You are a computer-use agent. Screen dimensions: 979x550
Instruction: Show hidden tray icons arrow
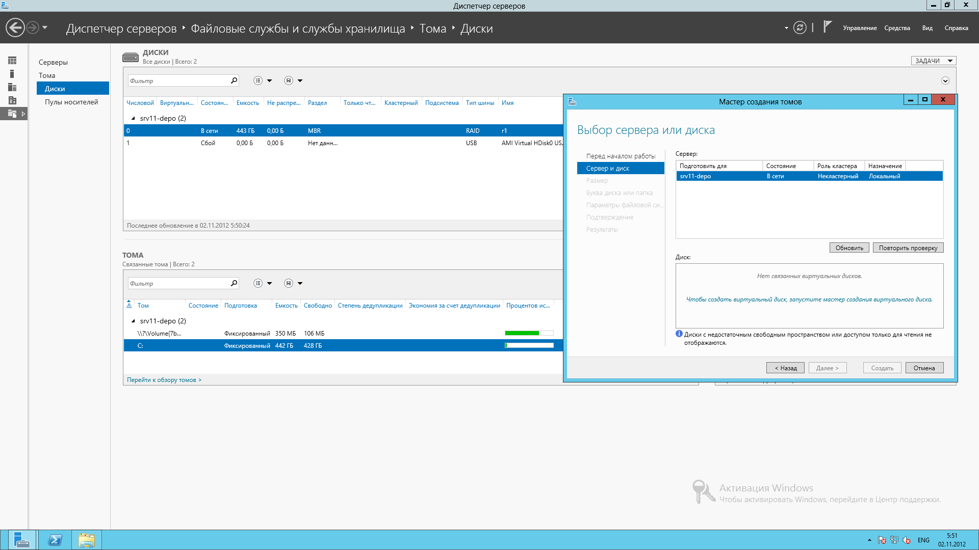[869, 540]
